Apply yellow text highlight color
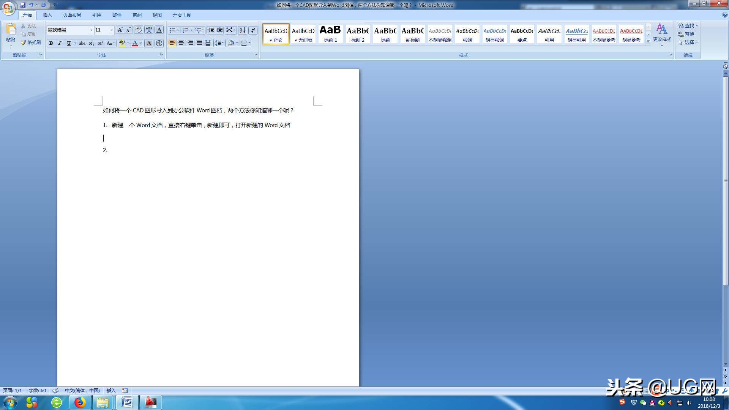The image size is (729, 410). (121, 43)
